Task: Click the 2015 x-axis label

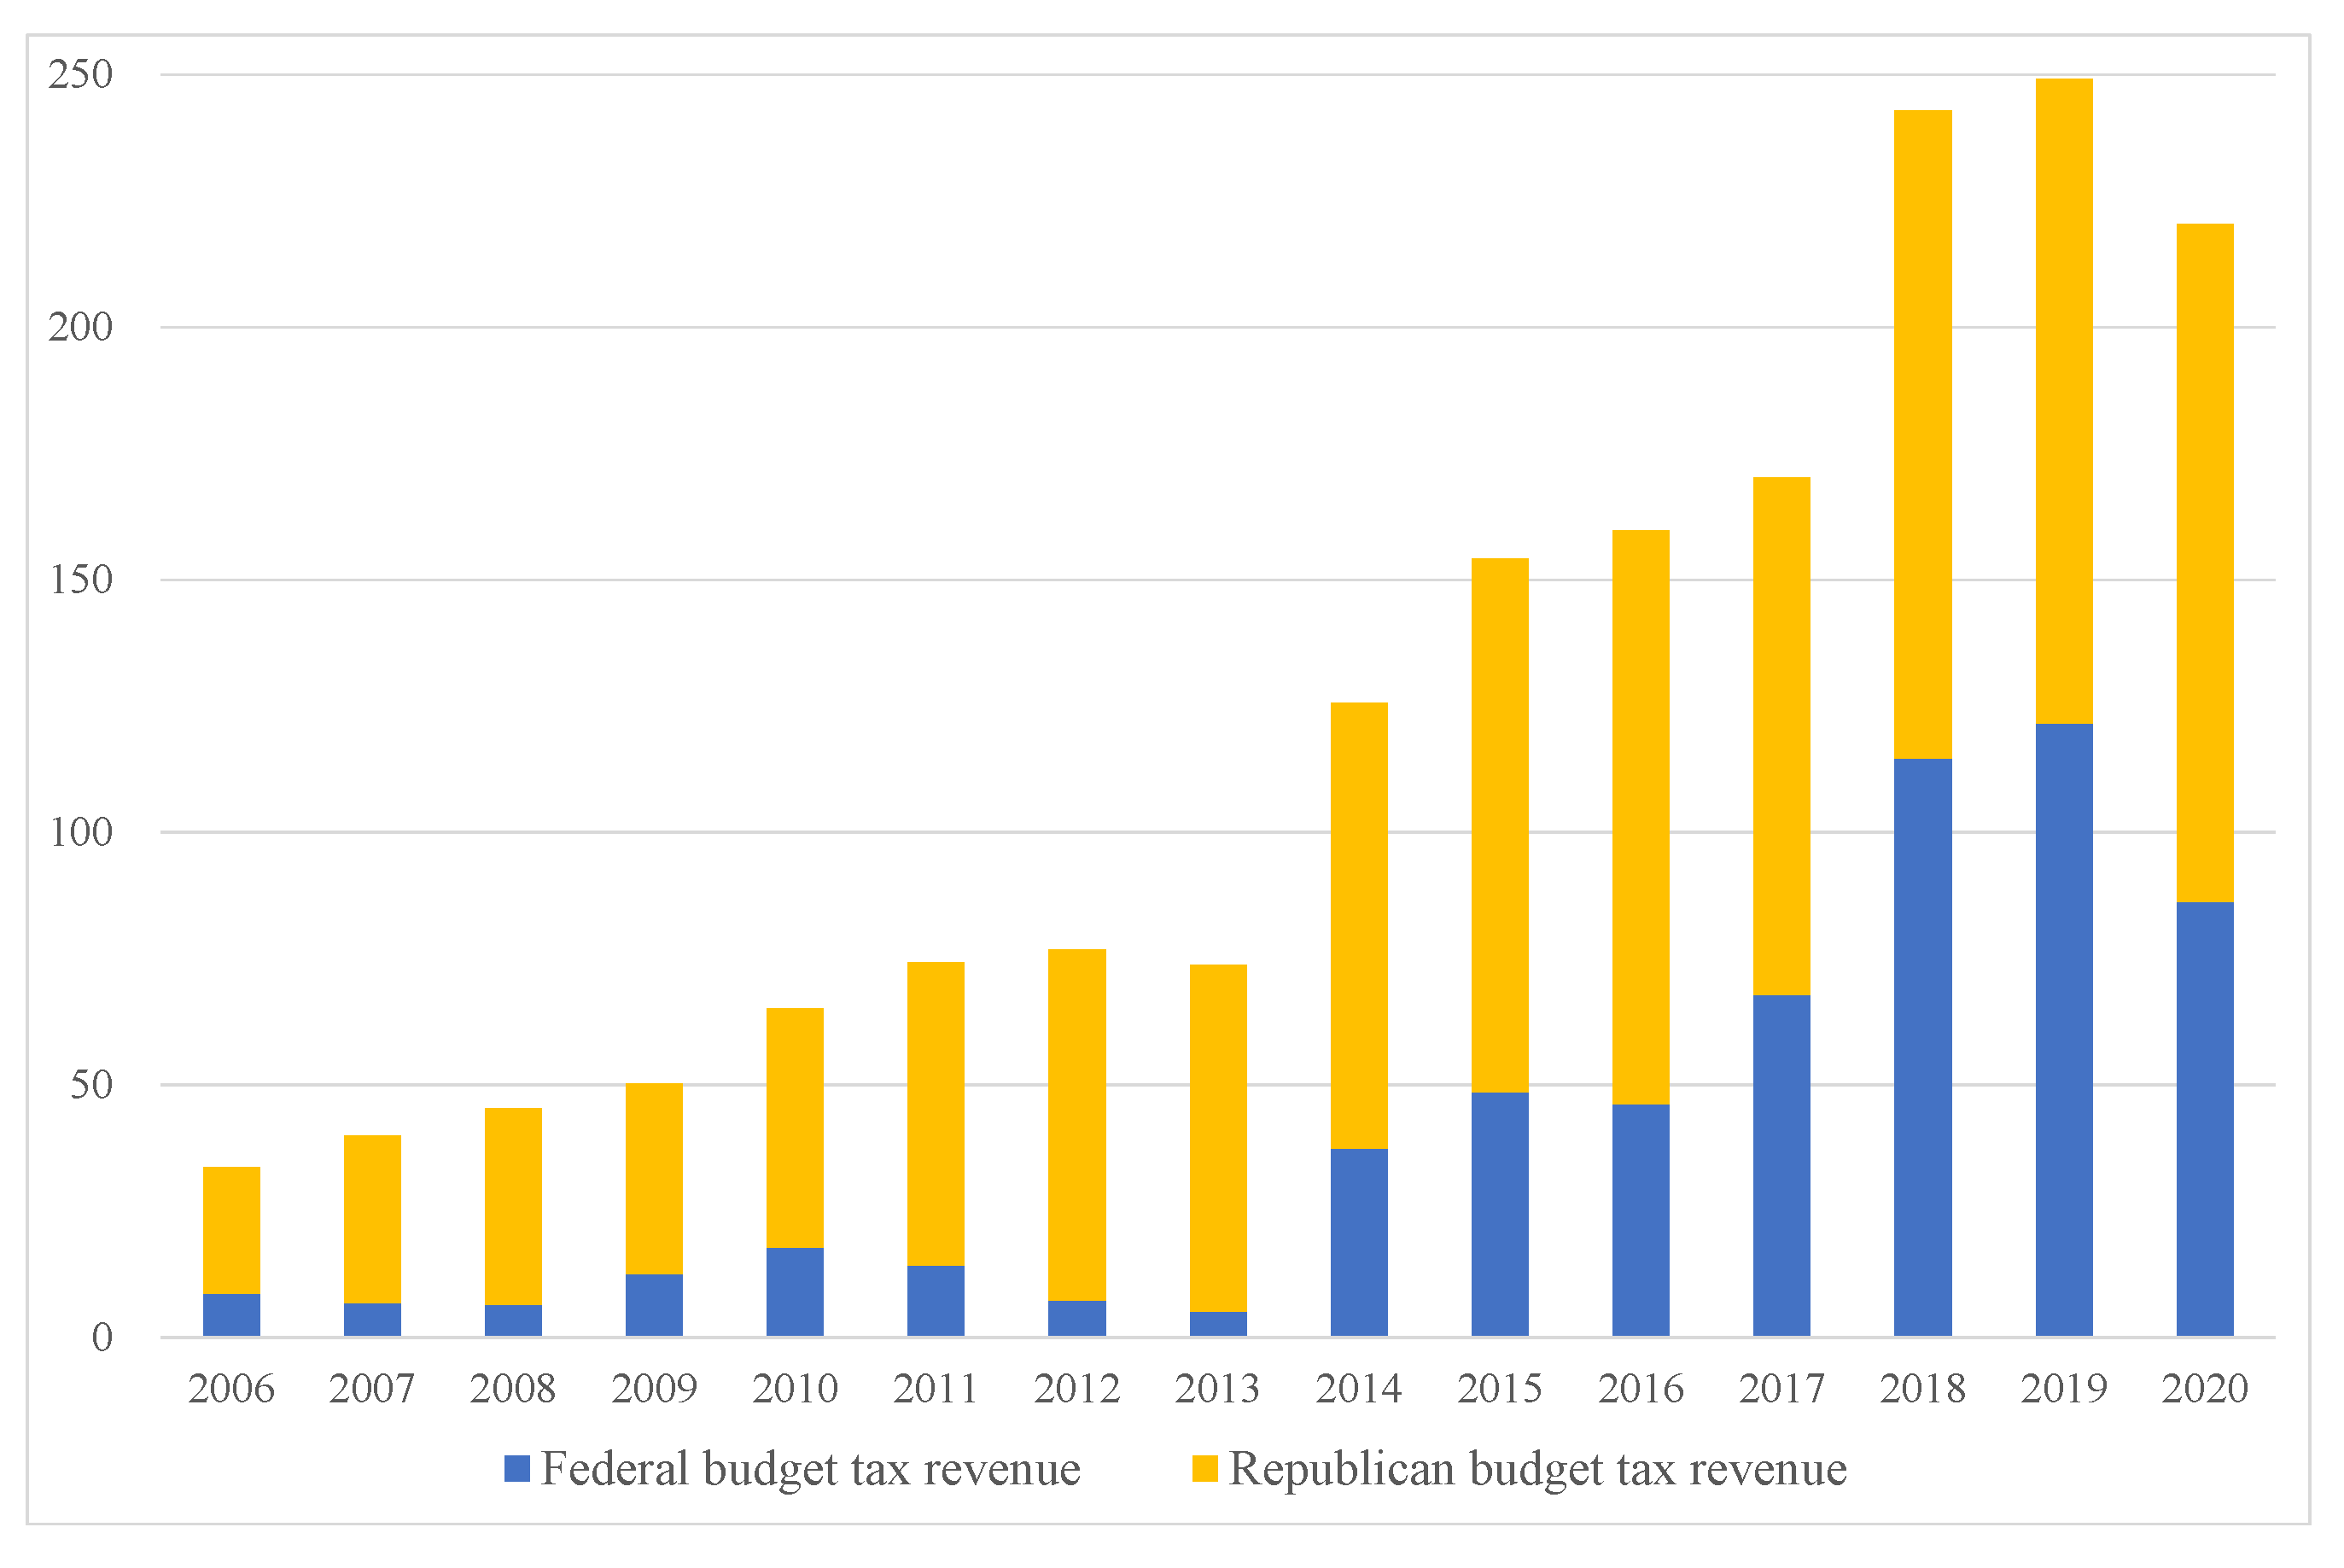Action: [1499, 1389]
